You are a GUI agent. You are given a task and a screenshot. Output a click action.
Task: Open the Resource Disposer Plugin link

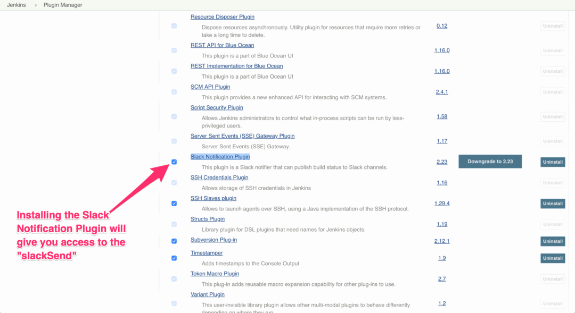pos(221,17)
